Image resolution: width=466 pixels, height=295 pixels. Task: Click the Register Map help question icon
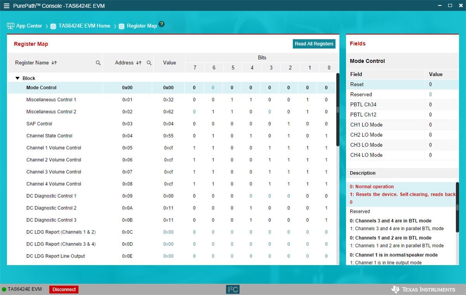[x=162, y=24]
